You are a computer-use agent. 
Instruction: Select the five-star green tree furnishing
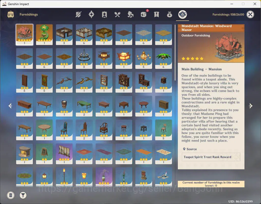[x=44, y=34]
